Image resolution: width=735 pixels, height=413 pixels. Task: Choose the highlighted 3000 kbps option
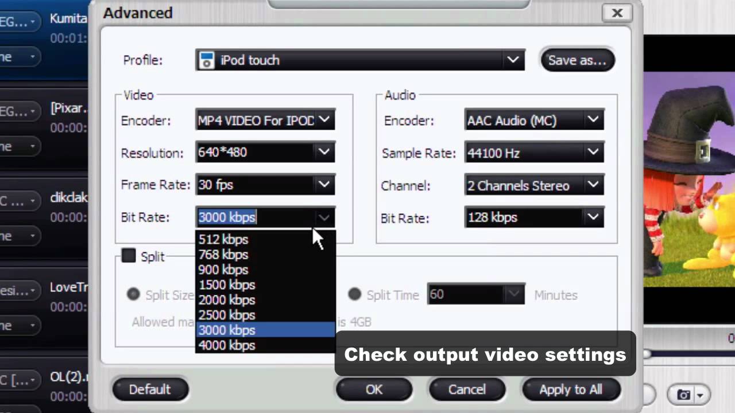coord(265,330)
